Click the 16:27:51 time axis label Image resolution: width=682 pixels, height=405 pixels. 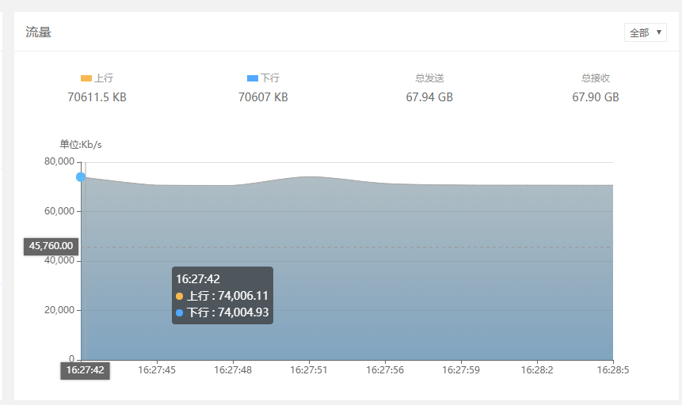pyautogui.click(x=309, y=370)
